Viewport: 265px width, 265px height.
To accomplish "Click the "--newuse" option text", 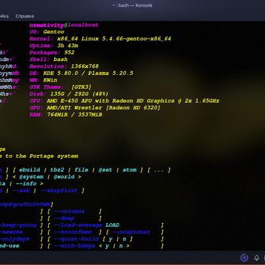I will click(x=11, y=232).
